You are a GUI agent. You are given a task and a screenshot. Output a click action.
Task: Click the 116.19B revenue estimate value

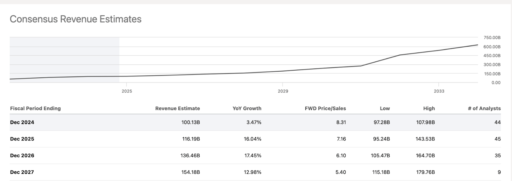(x=190, y=139)
